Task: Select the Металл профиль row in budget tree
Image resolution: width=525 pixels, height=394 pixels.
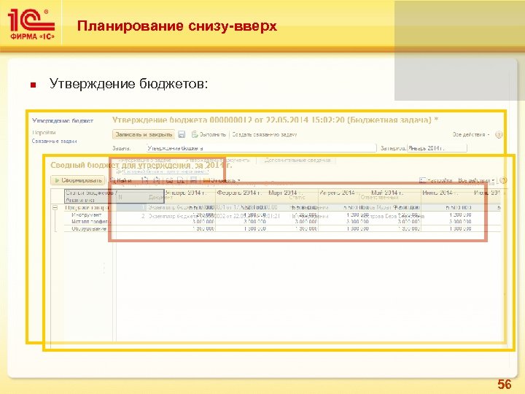Action: pos(90,222)
